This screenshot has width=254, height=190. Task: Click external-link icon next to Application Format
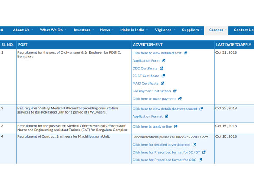click(x=166, y=116)
